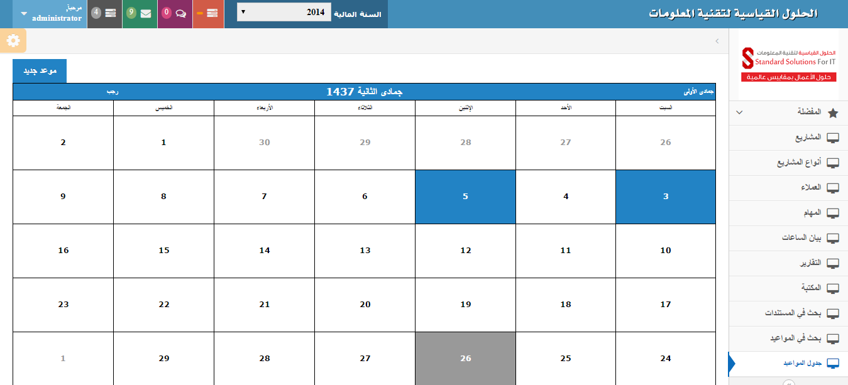Open the orange settings gear icon
The width and height of the screenshot is (848, 385).
[x=13, y=41]
